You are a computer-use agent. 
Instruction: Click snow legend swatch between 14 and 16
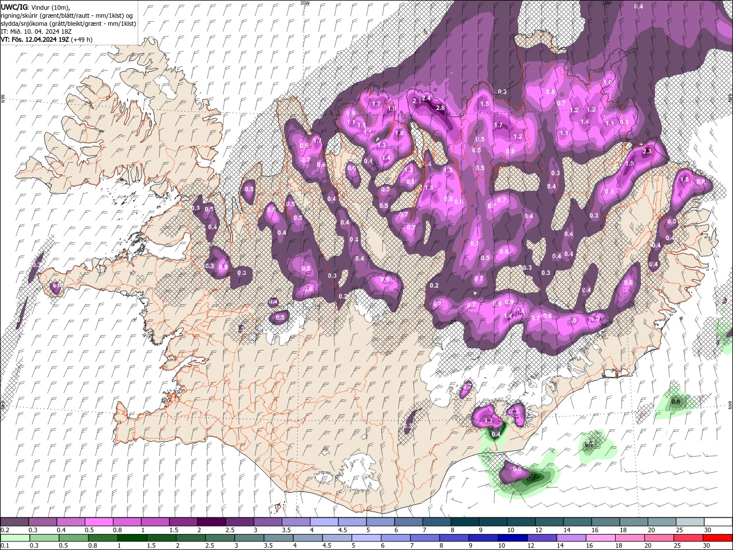point(577,522)
